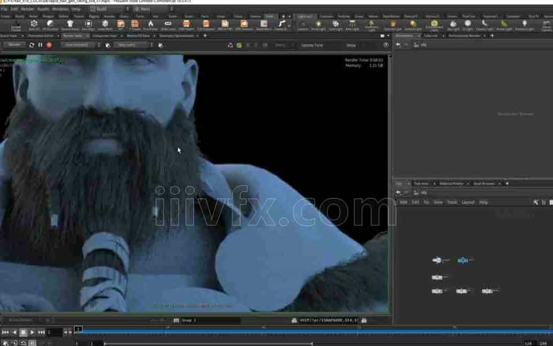
Task: Switch to Geometry Spreadsheet tab
Action: 176,35
